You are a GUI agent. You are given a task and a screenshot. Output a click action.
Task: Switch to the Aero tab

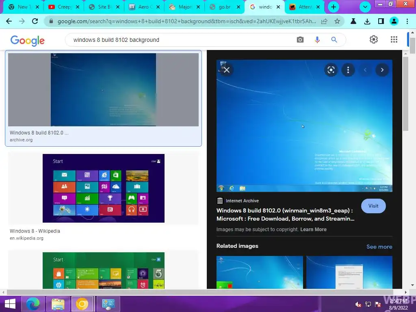[x=144, y=7]
